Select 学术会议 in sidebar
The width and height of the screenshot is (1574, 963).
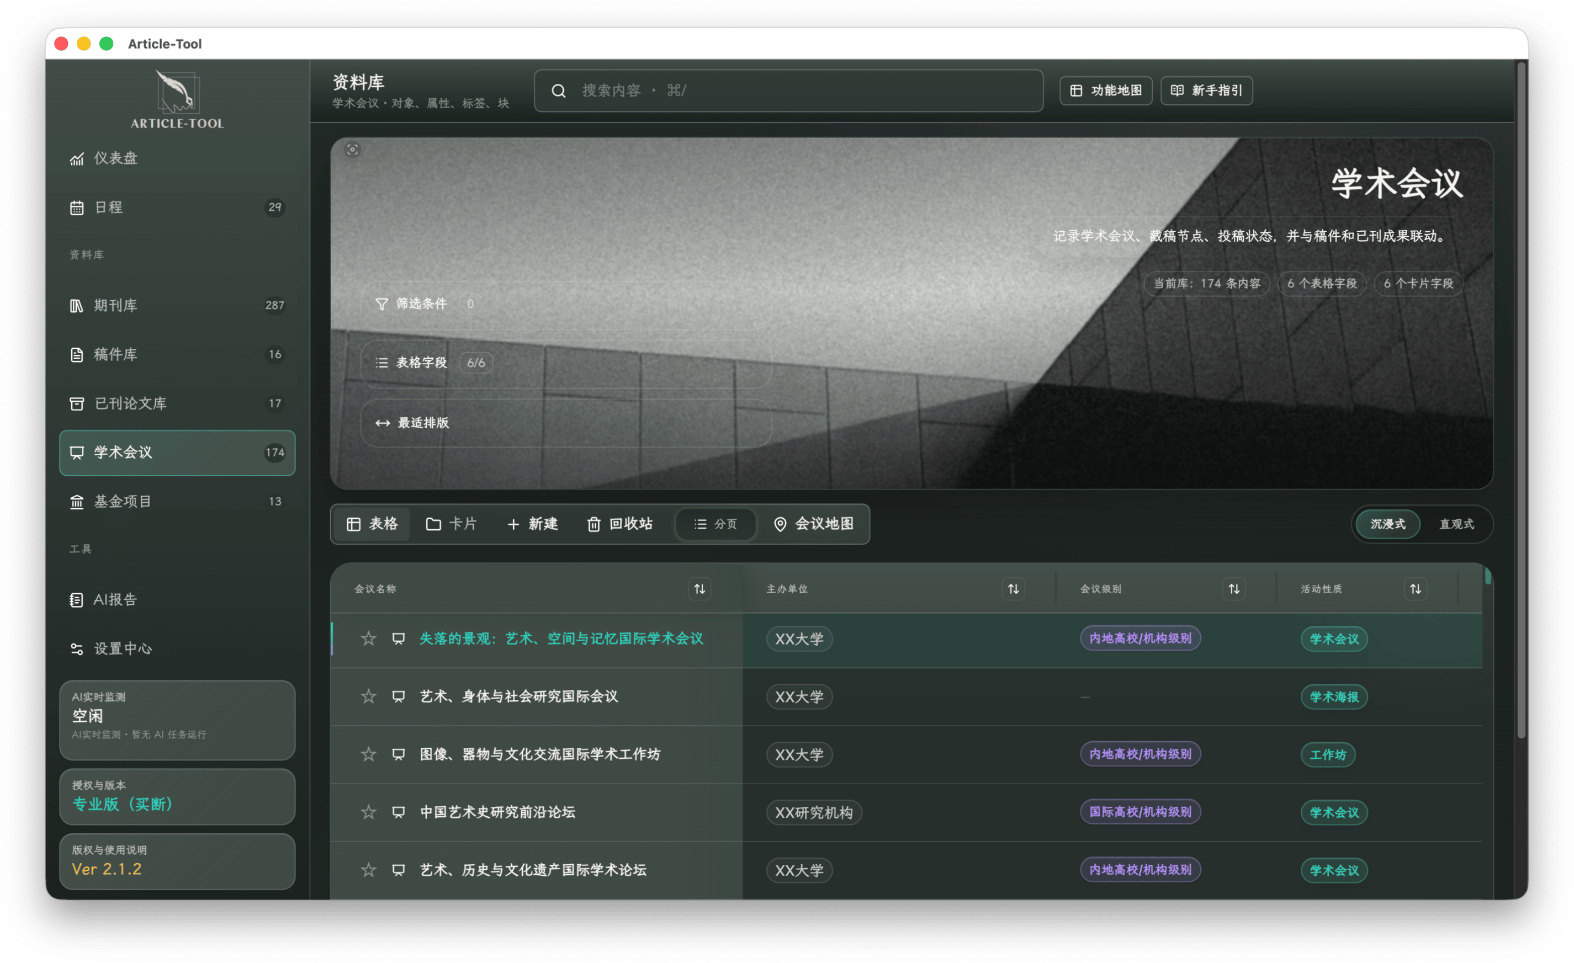point(177,453)
